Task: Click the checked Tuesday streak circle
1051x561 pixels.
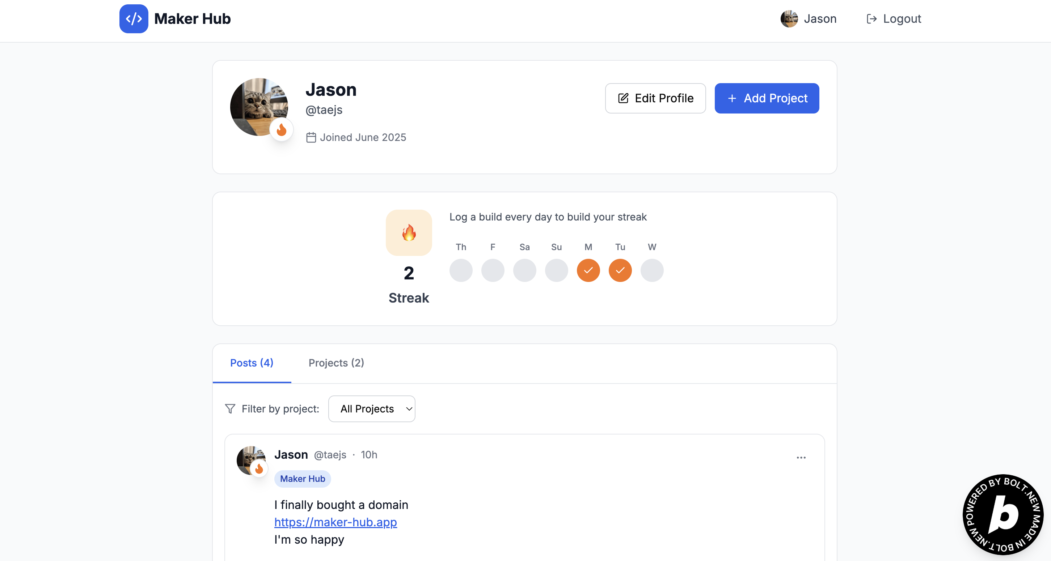Action: tap(620, 270)
